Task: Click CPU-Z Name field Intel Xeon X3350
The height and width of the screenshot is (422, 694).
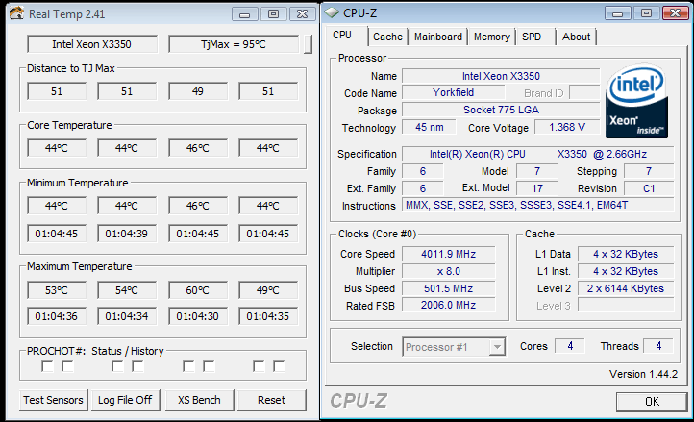Action: (x=501, y=76)
